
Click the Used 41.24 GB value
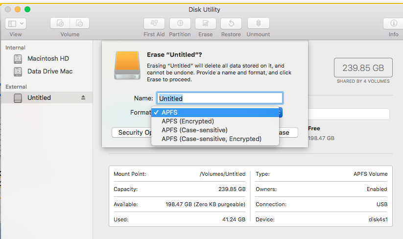coord(234,219)
